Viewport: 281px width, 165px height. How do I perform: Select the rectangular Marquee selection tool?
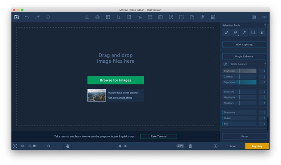coord(253,33)
